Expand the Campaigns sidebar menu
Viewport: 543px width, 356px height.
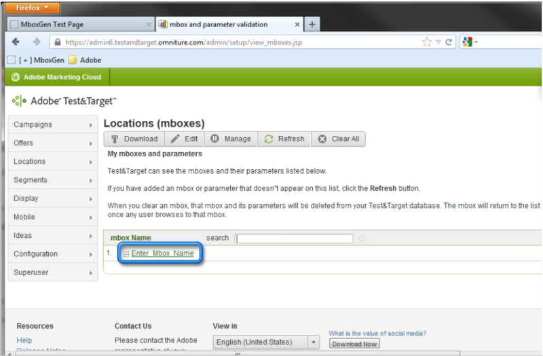[x=51, y=125]
